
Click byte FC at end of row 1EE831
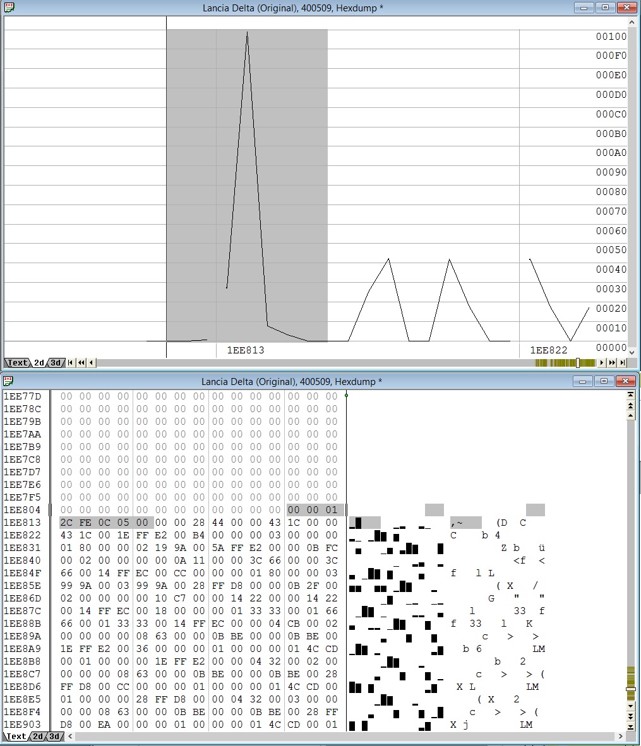tap(332, 548)
